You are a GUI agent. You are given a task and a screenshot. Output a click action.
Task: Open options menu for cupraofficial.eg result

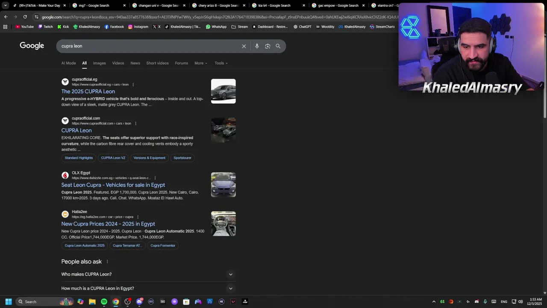tap(133, 85)
